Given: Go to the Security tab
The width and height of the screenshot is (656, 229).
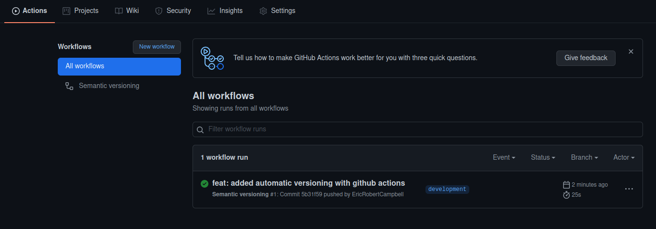Looking at the screenshot, I should (x=173, y=11).
